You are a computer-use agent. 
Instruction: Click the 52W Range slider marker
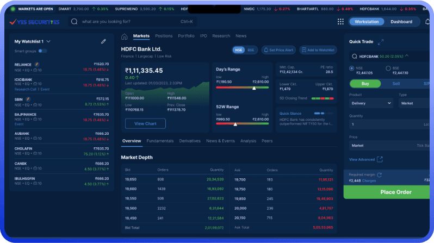click(235, 124)
